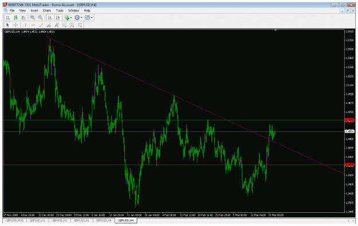Select the equidistant channel tool next to angle tool
Image resolution: width=358 pixels, height=226 pixels.
coord(57,25)
